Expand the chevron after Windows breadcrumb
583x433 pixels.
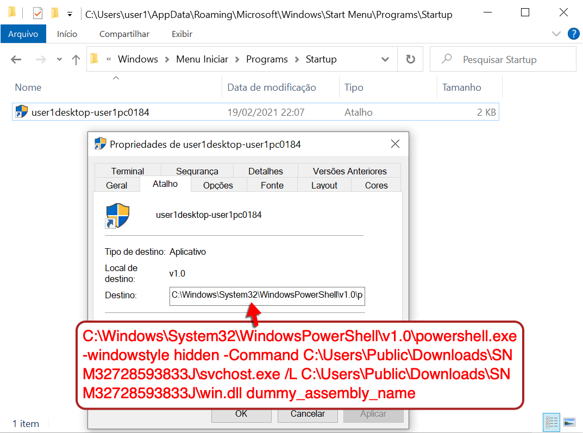tap(167, 59)
